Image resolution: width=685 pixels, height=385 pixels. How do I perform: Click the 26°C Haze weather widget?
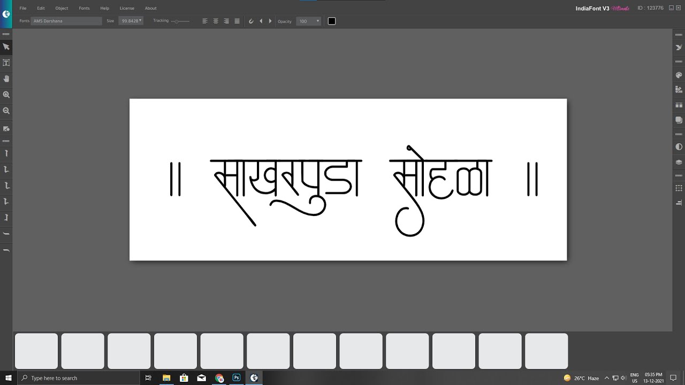pyautogui.click(x=582, y=378)
